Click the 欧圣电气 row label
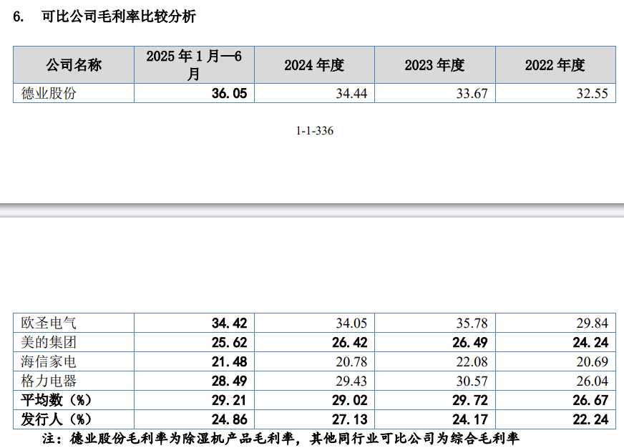624x448 pixels. (x=49, y=323)
